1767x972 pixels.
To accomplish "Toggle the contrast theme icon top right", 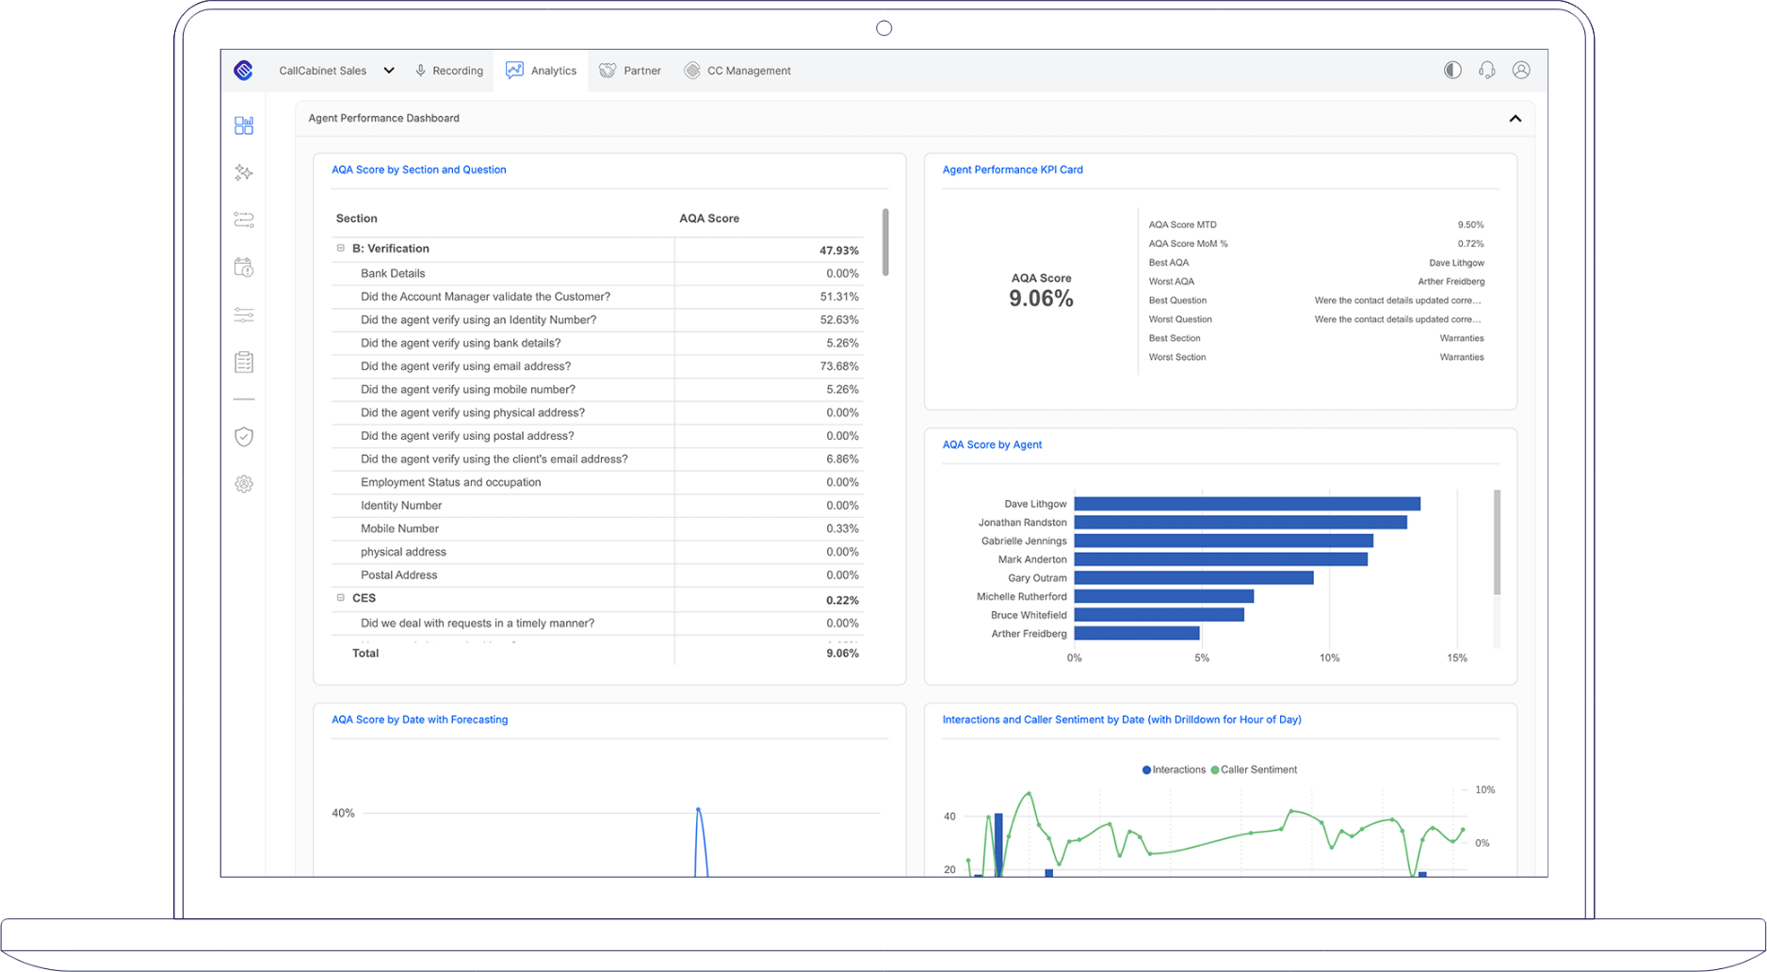I will click(x=1451, y=70).
